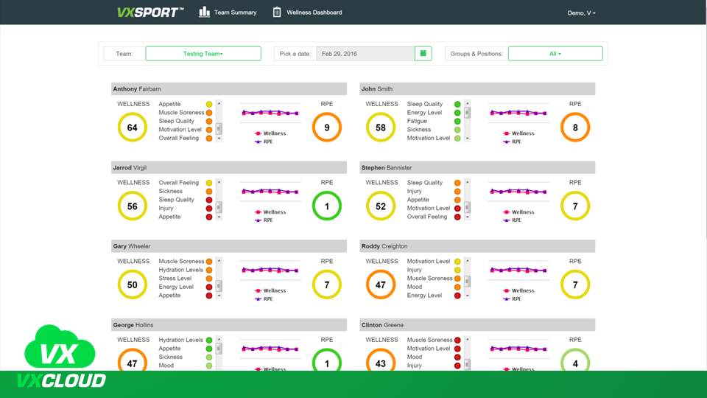Click George Hollins's wellness score 47
The image size is (707, 398).
[x=132, y=360]
